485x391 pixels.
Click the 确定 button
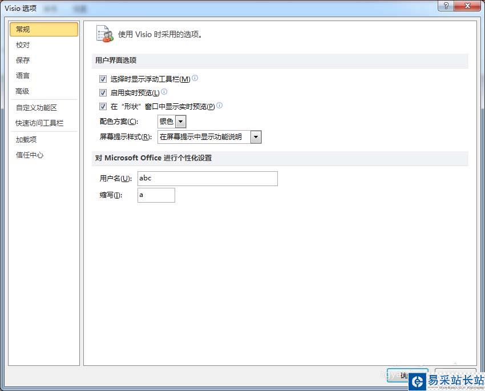coord(407,375)
